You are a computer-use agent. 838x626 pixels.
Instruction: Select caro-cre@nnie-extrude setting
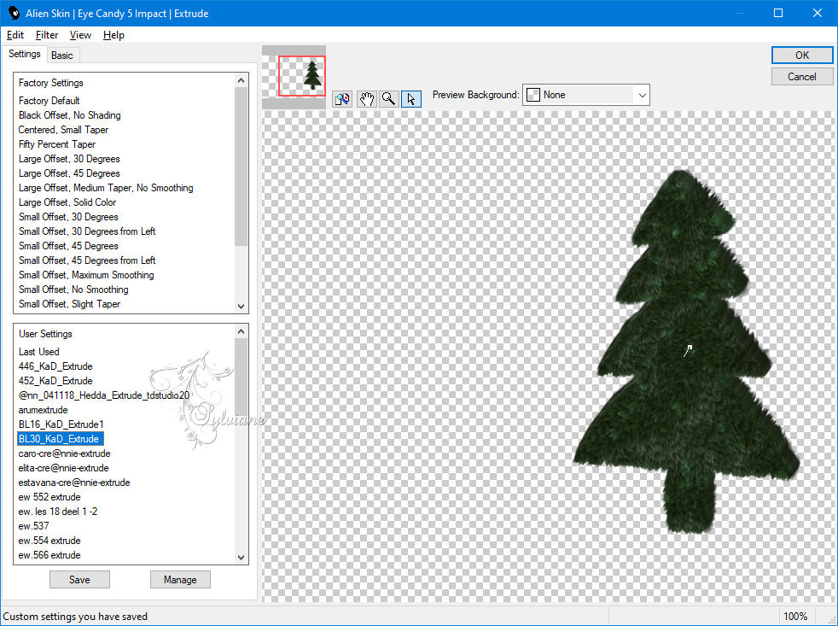[64, 453]
